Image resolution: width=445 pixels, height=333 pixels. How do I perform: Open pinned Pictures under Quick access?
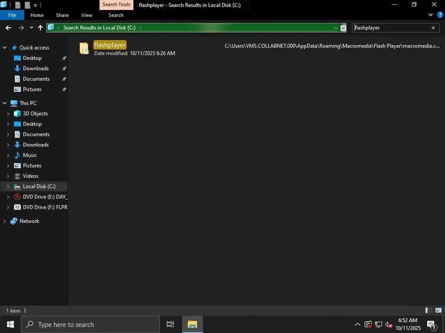tap(32, 89)
